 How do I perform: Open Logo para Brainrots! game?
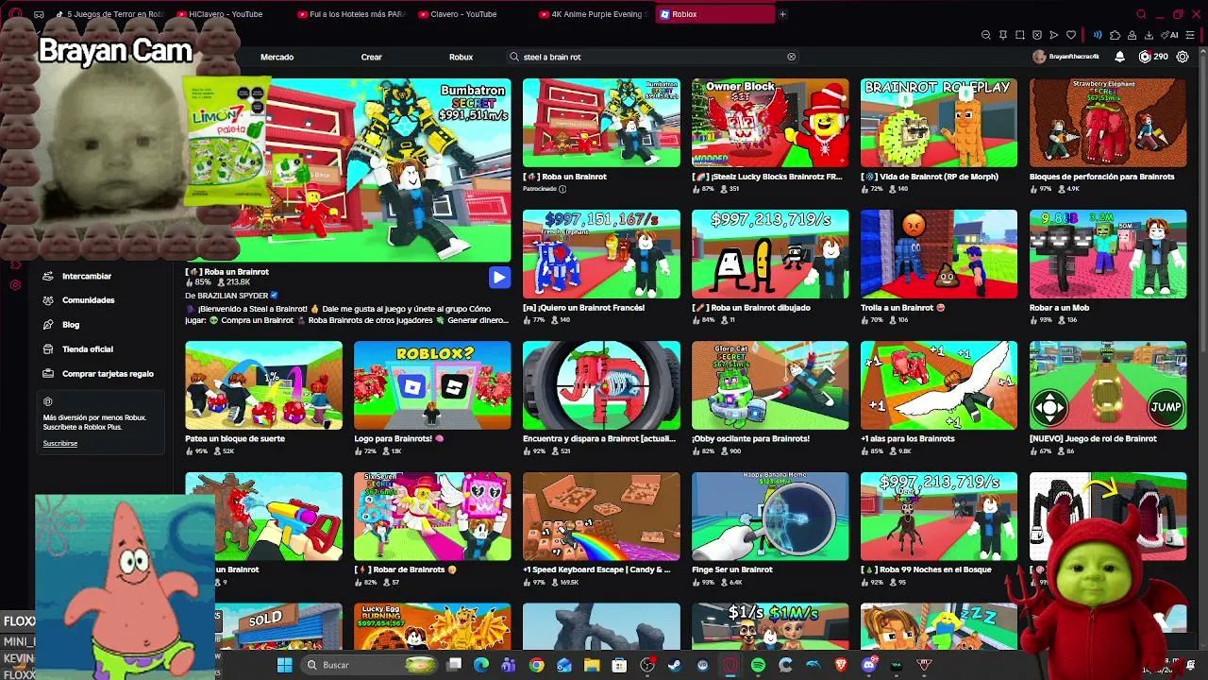click(432, 385)
